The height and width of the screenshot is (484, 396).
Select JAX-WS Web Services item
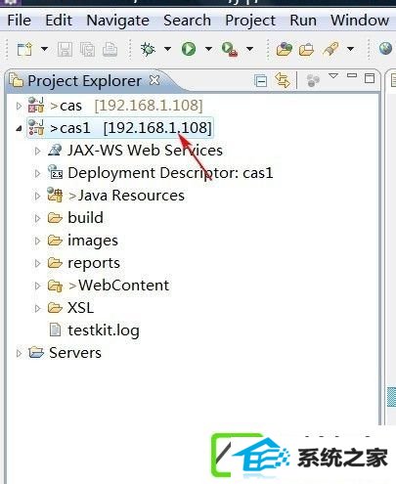coord(145,151)
